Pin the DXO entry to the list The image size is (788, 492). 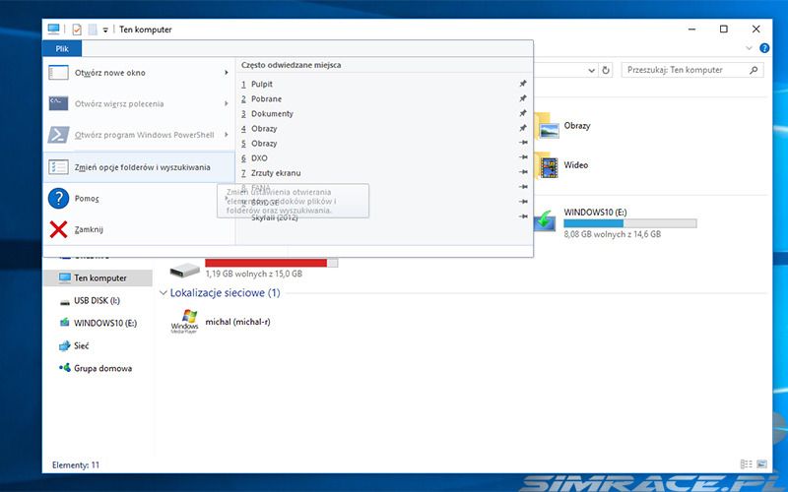tap(523, 158)
